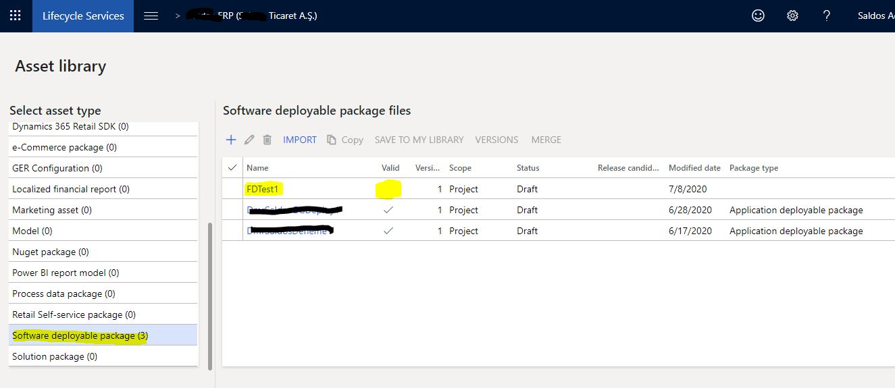895x388 pixels.
Task: Click SAVE TO MY LIBRARY
Action: tap(419, 140)
